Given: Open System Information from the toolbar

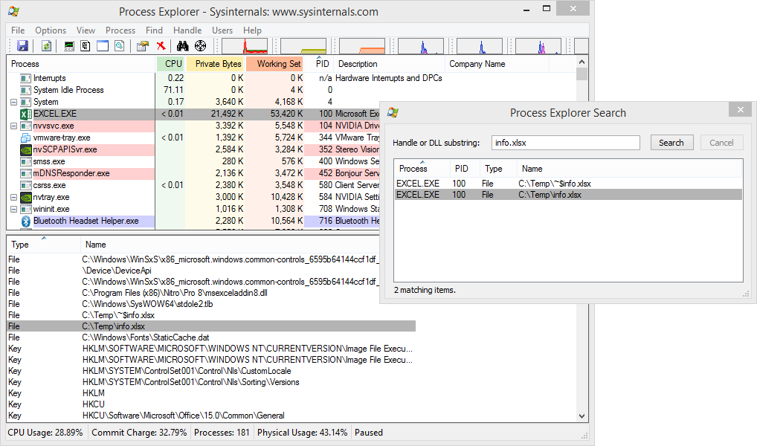Looking at the screenshot, I should (x=69, y=46).
